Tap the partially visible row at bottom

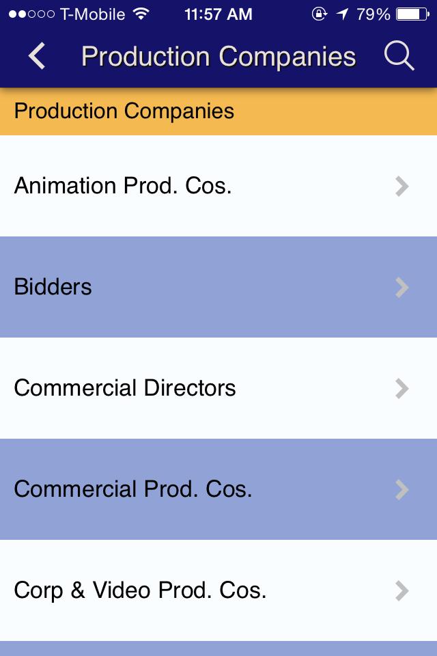pos(218,649)
